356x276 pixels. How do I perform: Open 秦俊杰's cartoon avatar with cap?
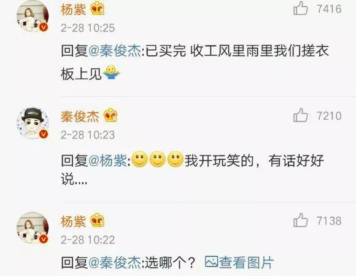point(33,123)
